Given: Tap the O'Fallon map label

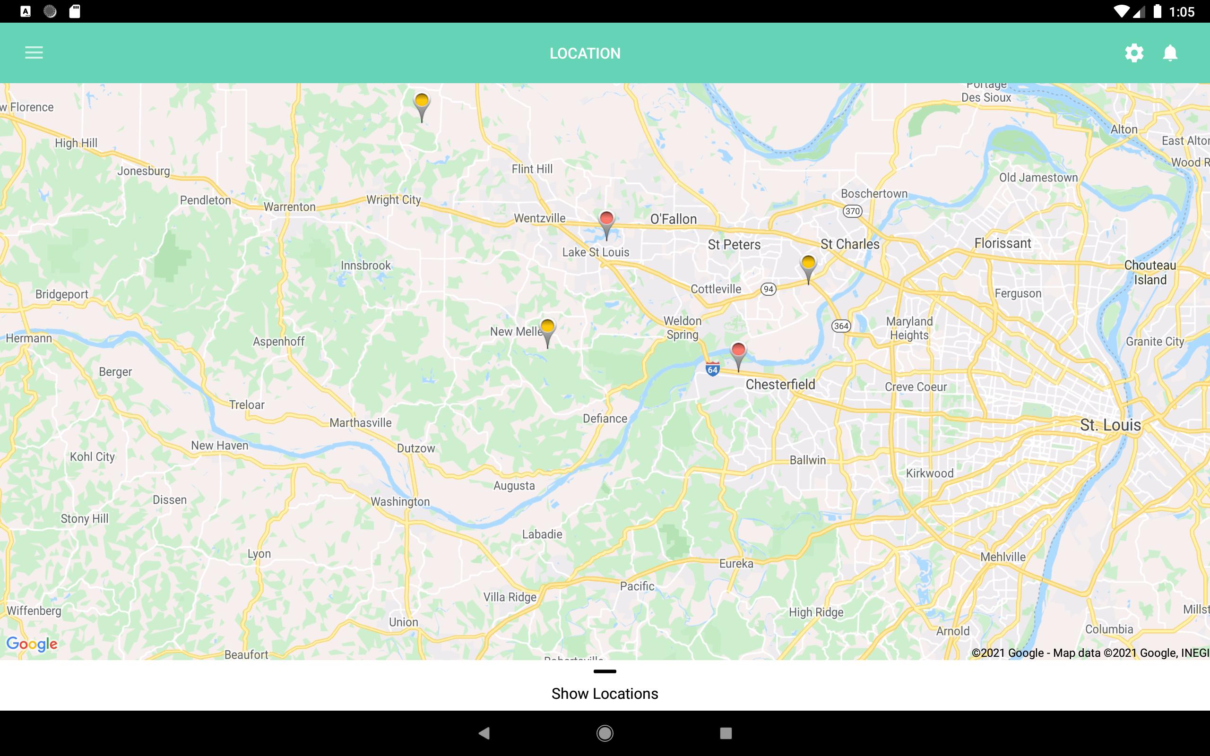Looking at the screenshot, I should [x=673, y=219].
